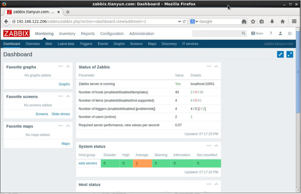
Task: Open System status widget options menu
Action: (x=209, y=146)
